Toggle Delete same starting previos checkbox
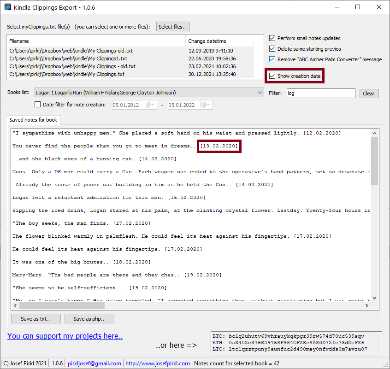 tap(272, 49)
